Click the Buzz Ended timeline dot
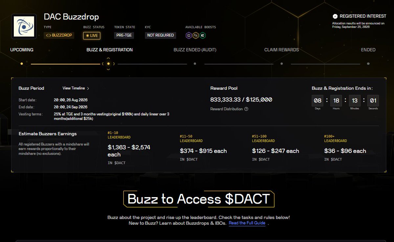The width and height of the screenshot is (394, 242). tap(195, 64)
